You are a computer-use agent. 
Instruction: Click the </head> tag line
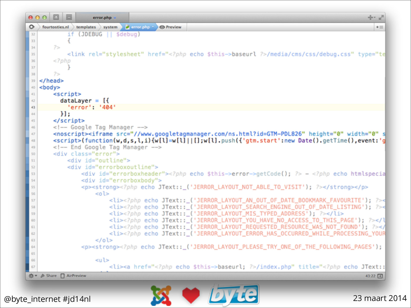(51, 81)
